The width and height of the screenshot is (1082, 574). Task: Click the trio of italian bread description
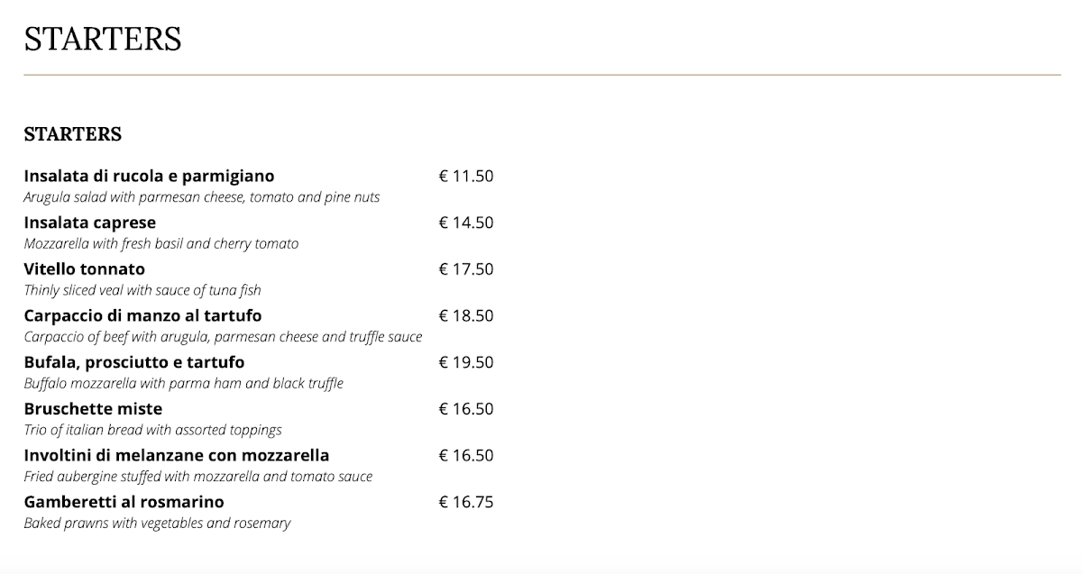[153, 430]
